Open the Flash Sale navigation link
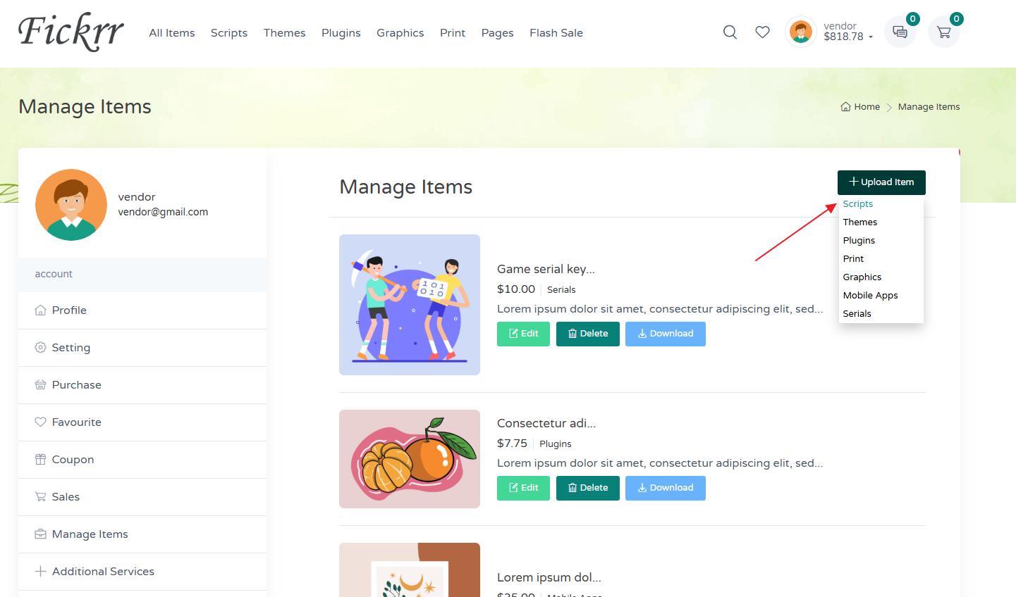 [556, 33]
